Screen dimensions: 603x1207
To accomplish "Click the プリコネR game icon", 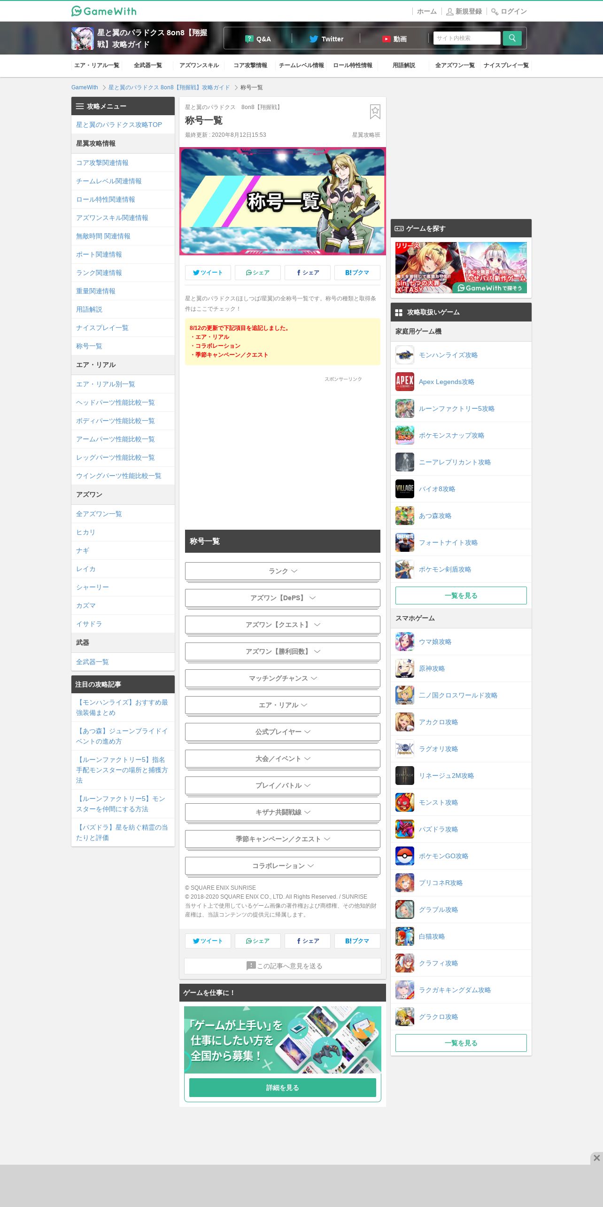I will coord(404,883).
